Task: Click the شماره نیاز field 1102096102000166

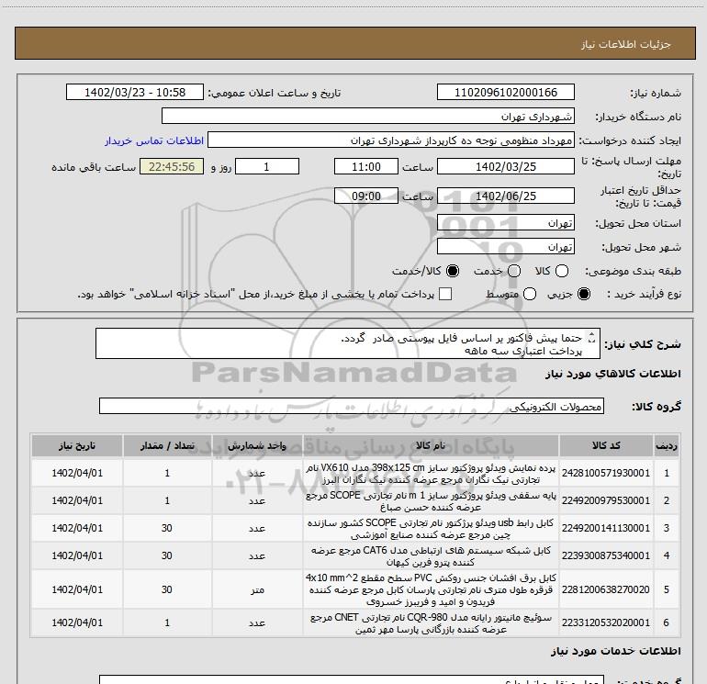Action: (505, 92)
